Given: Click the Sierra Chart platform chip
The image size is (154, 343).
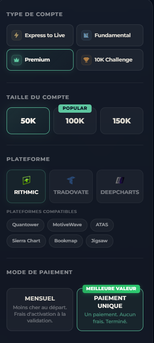Looking at the screenshot, I should [26, 241].
